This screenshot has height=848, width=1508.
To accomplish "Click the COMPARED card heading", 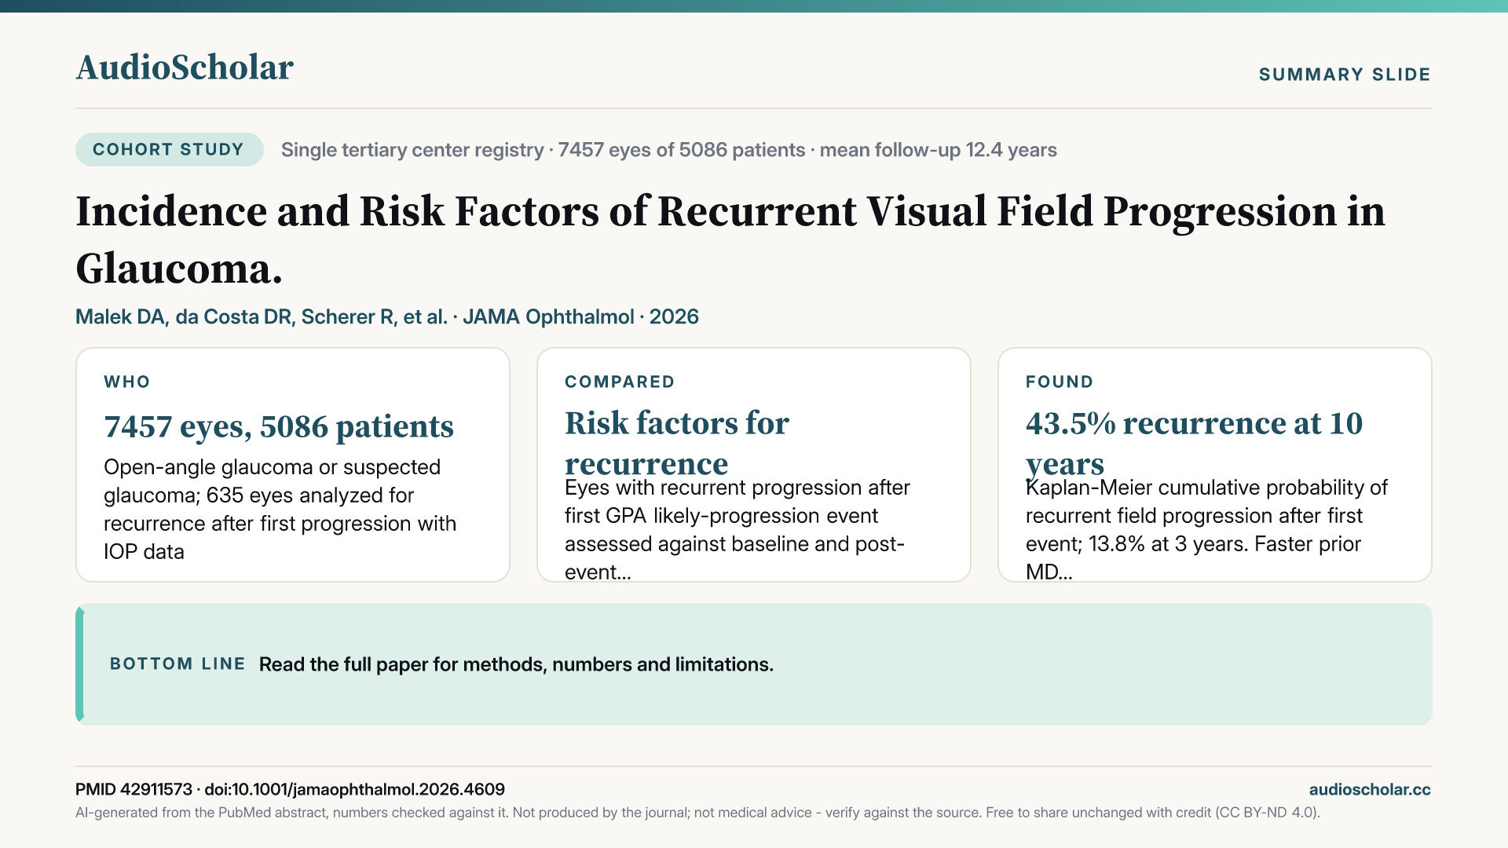I will [x=620, y=382].
